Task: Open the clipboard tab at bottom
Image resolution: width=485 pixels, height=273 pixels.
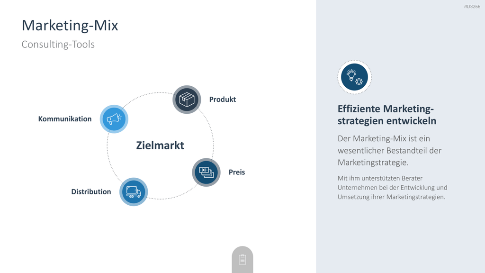Action: pyautogui.click(x=242, y=259)
